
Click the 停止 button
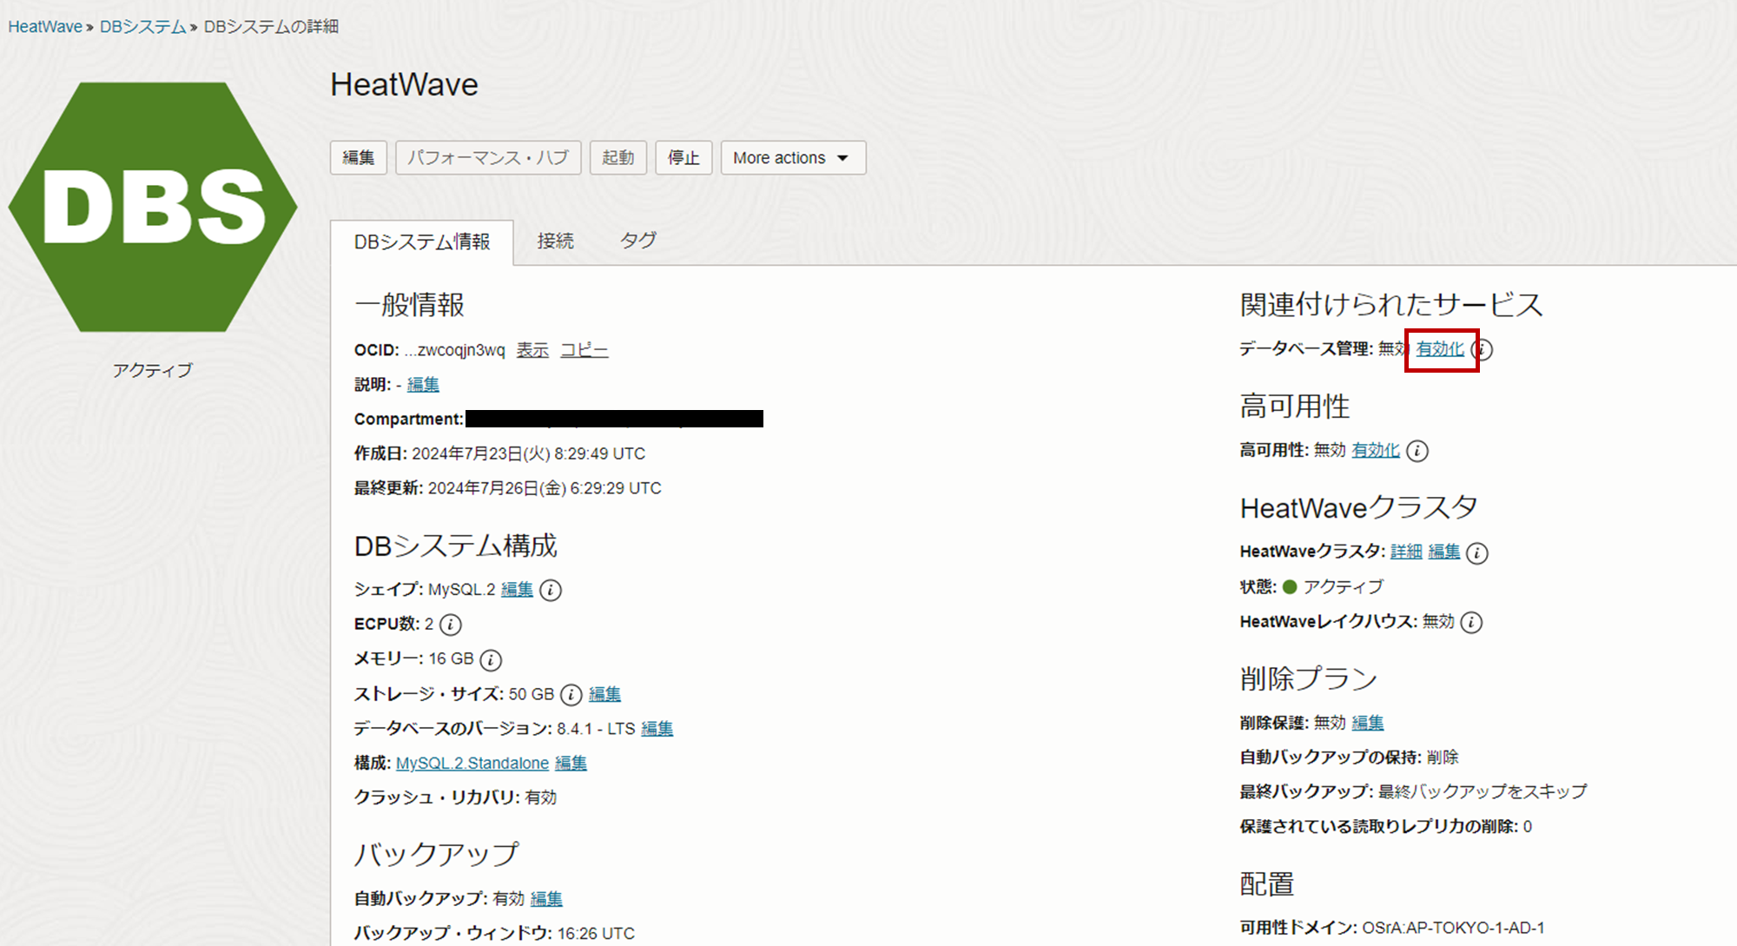point(684,158)
